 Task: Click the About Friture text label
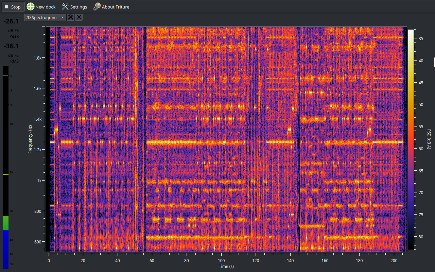pyautogui.click(x=116, y=7)
